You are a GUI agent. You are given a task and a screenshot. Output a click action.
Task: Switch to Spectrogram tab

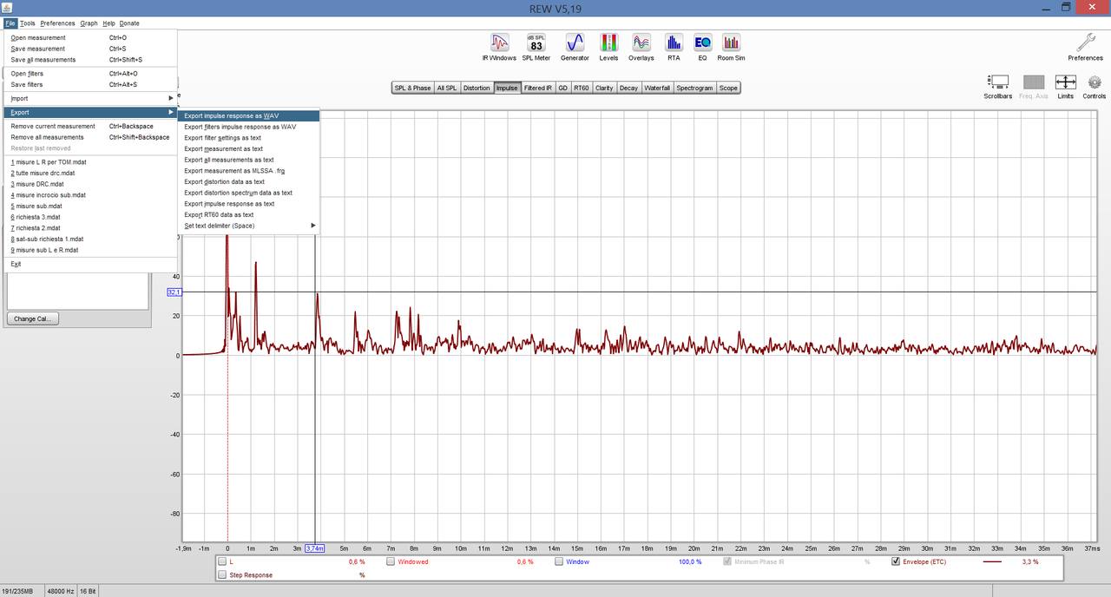[x=694, y=88]
